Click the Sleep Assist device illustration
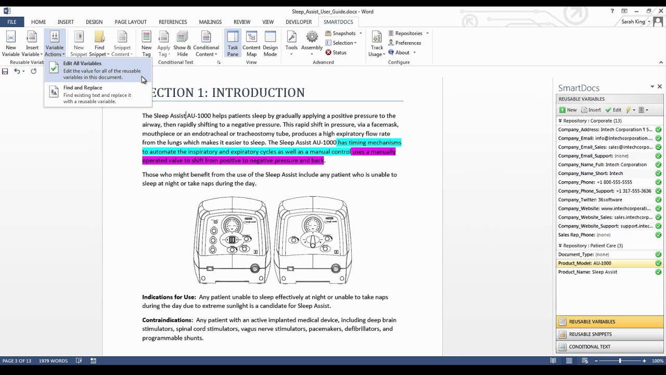Screen dimensions: 666x375 273,240
